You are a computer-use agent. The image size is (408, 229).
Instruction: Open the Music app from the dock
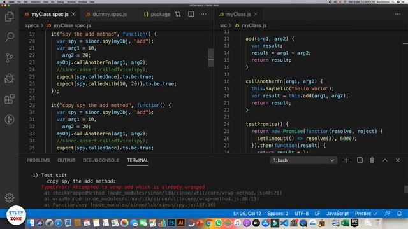[237, 223]
